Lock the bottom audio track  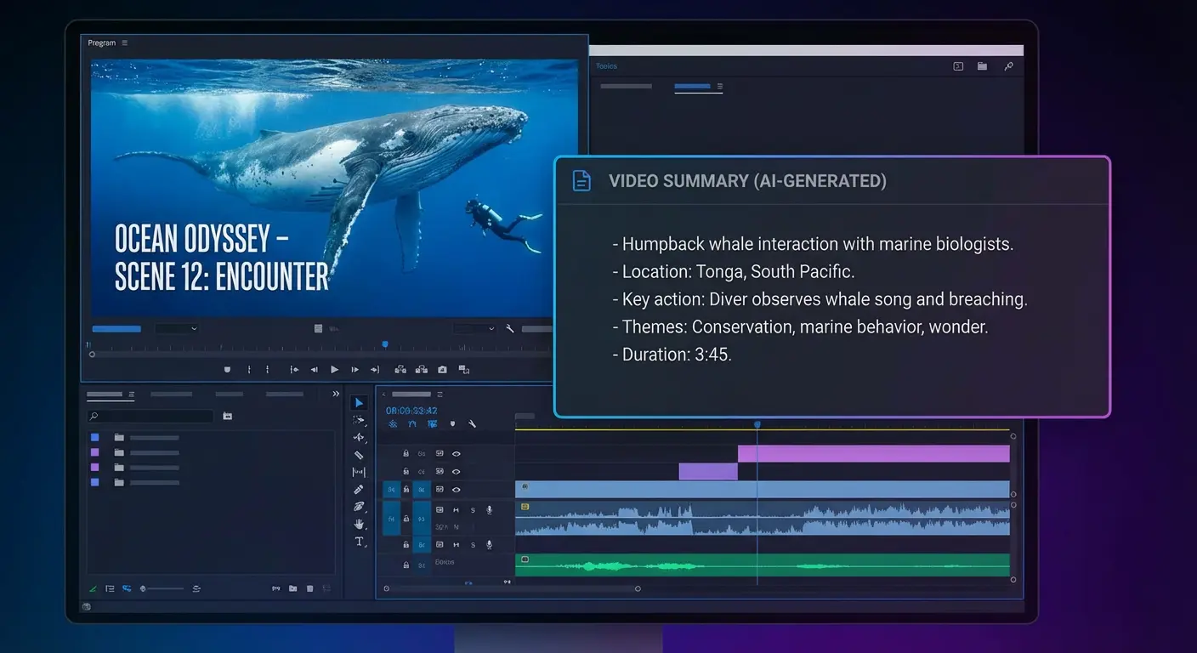[x=406, y=565]
